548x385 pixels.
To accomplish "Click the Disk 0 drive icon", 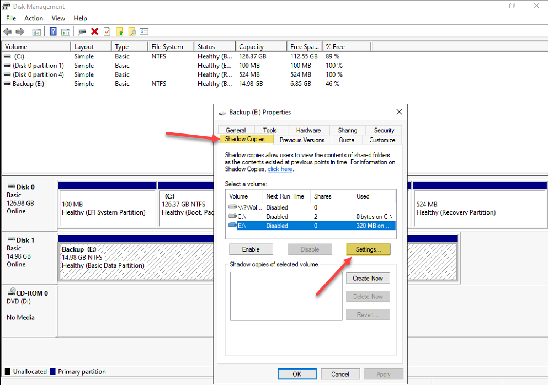I will 12,186.
